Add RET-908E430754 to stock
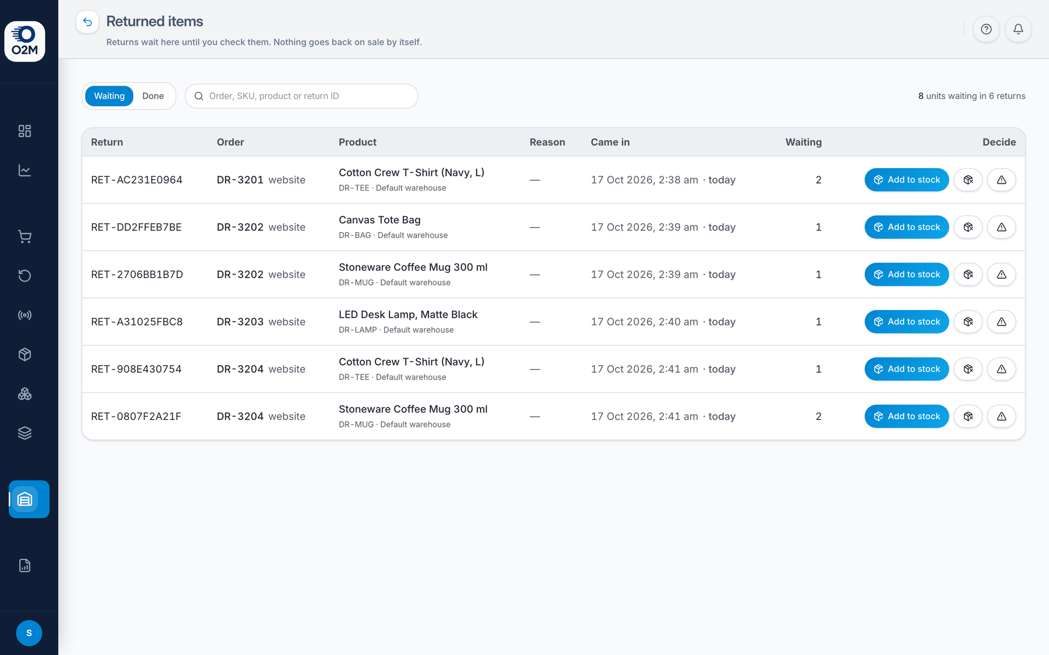Screen dimensions: 1049x655 [x=906, y=369]
